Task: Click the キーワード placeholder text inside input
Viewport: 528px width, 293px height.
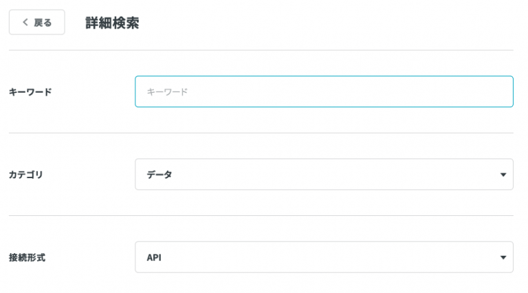Action: (167, 92)
